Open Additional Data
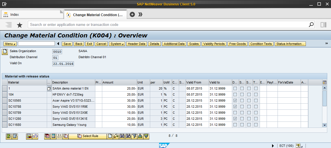 [174, 44]
